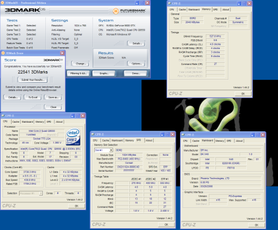Screen dimensions: 278x230
Task: Open the Slot #1 dropdown in SPD window
Action: (x=111, y=150)
